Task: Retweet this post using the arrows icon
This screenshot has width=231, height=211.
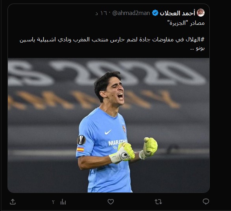Action: point(158,202)
